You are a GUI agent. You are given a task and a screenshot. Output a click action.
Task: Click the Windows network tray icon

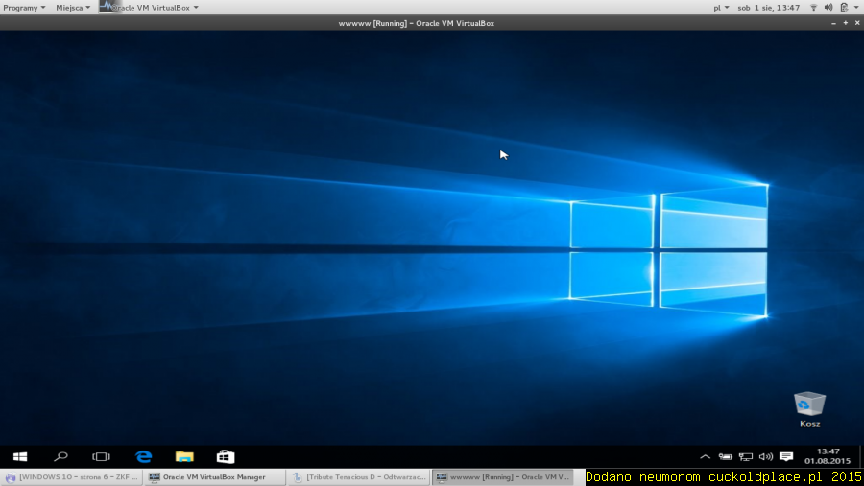745,457
